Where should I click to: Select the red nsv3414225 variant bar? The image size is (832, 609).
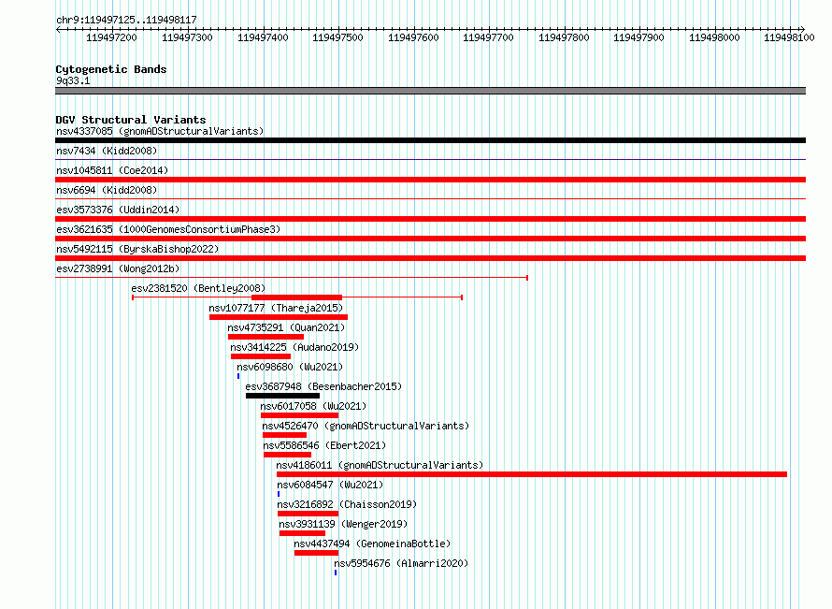coord(261,356)
